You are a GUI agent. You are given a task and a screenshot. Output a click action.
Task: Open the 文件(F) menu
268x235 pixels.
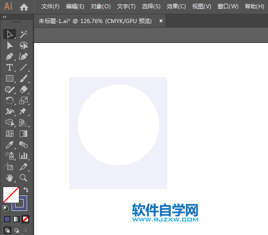click(50, 6)
